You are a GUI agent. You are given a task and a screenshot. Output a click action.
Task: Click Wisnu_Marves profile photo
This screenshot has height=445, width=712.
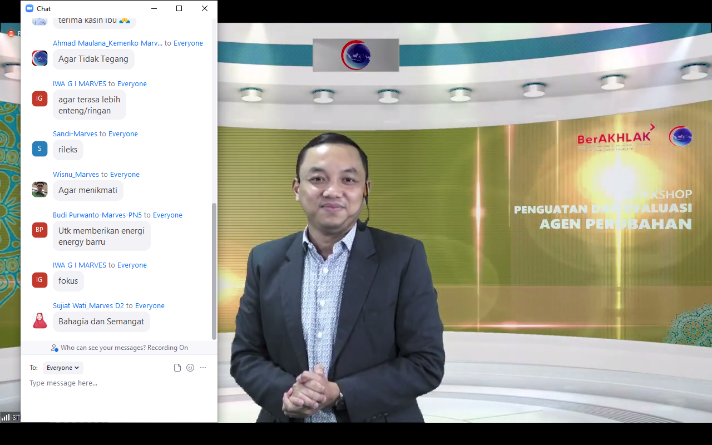click(x=39, y=189)
